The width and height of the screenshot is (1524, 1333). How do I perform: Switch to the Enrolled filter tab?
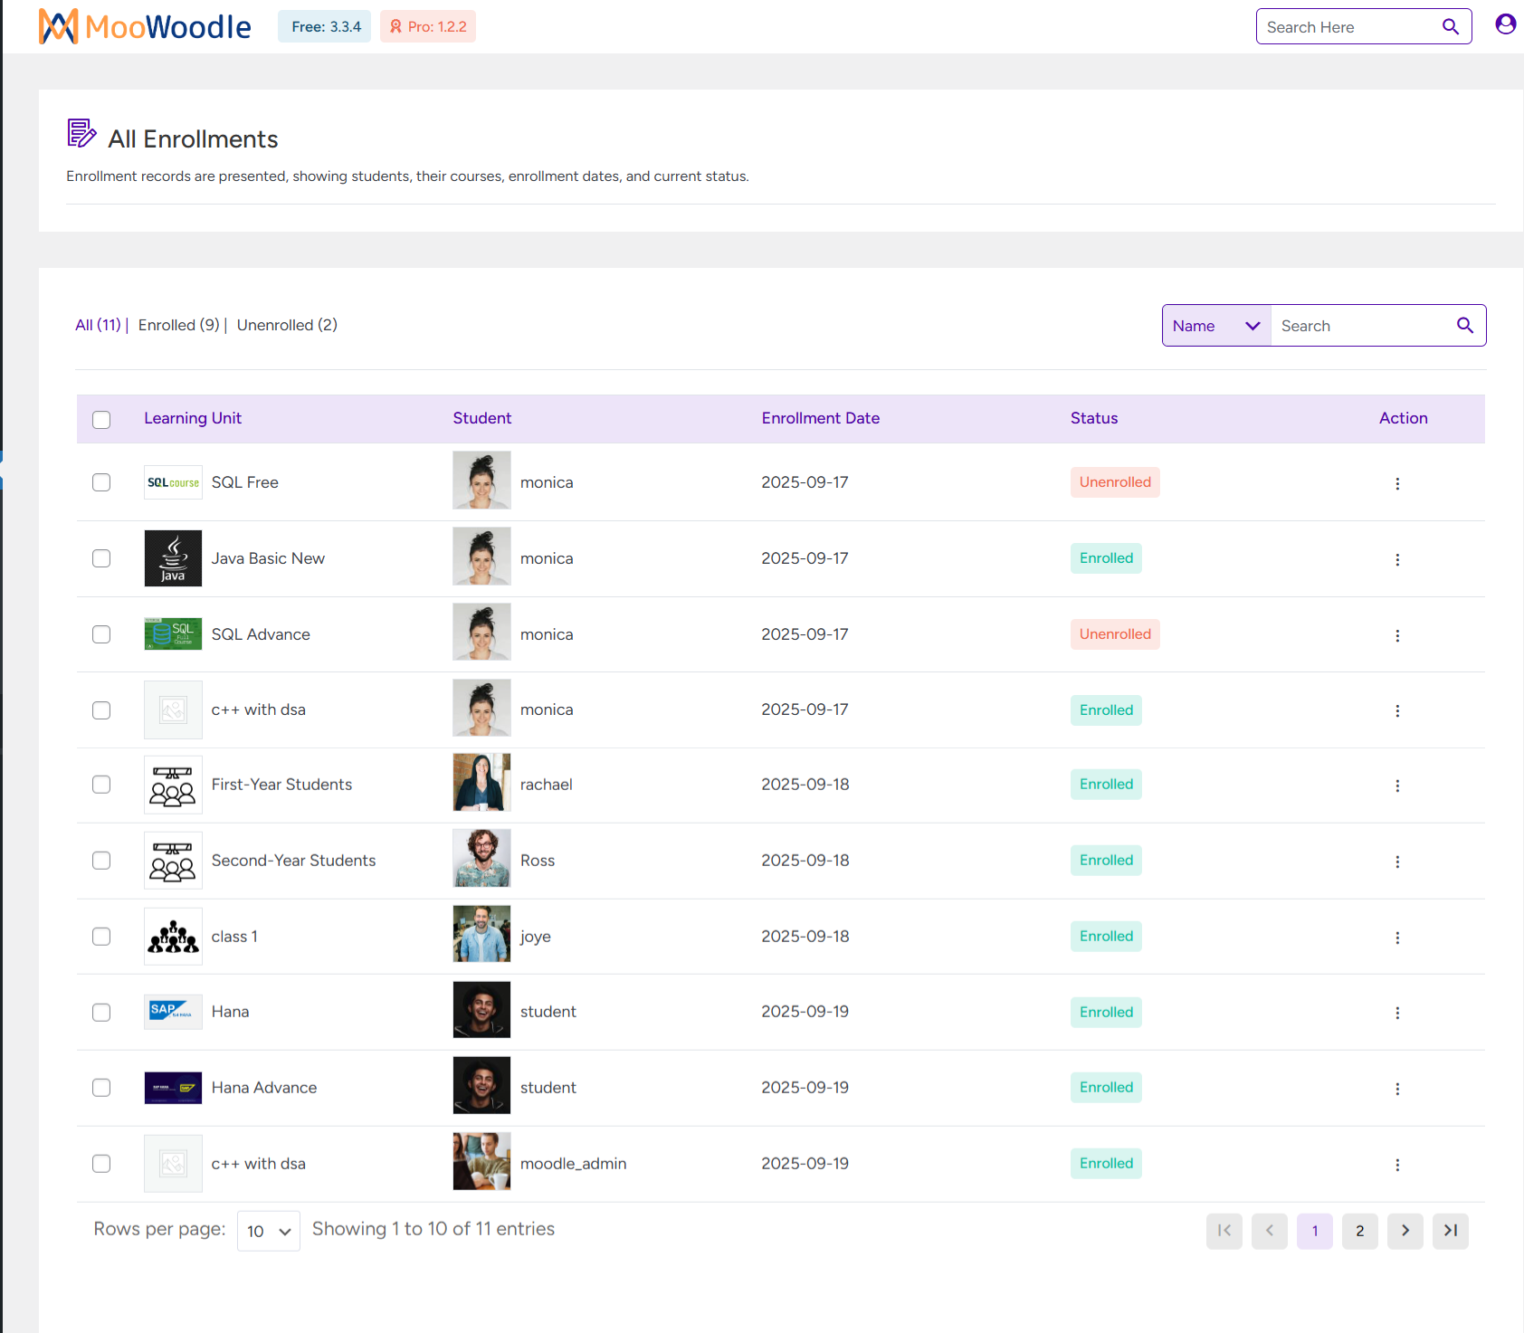coord(177,325)
